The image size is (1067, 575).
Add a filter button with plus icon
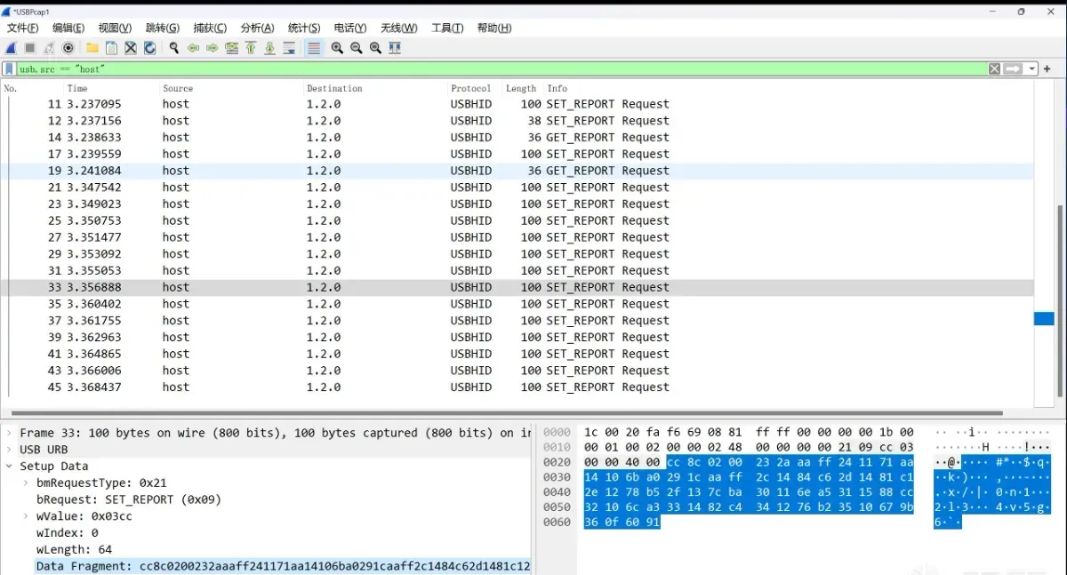click(x=1047, y=68)
